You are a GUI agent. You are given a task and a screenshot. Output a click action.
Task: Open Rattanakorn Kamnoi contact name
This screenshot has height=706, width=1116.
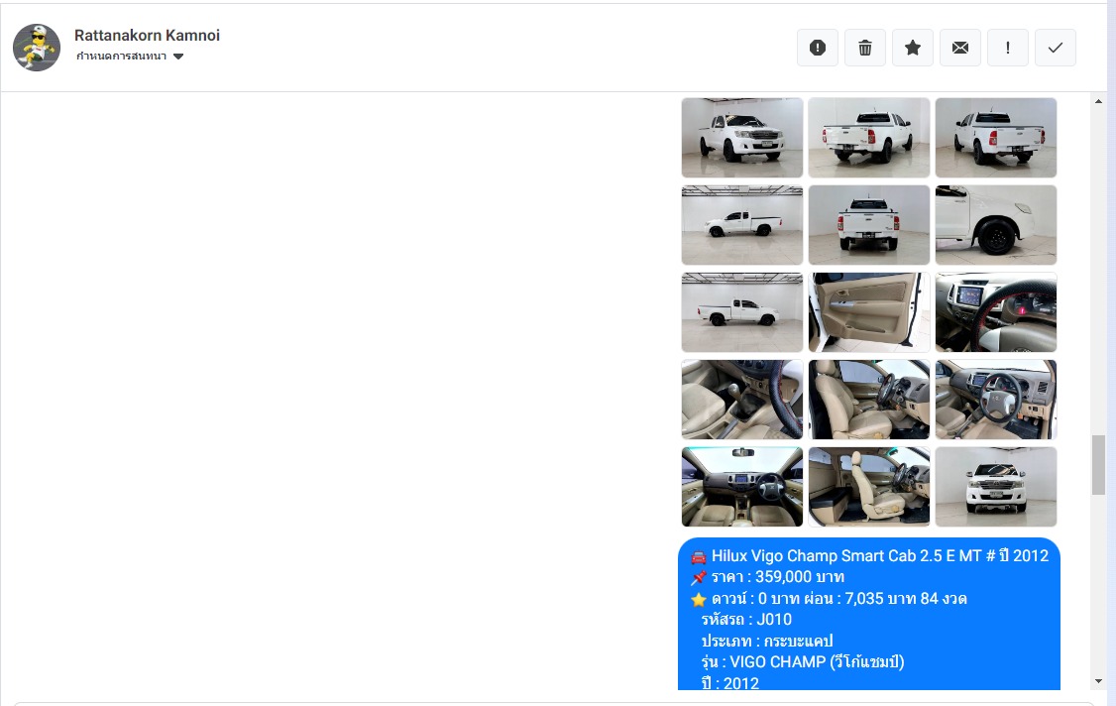(147, 35)
